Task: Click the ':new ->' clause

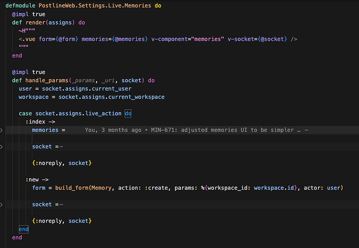Action: pos(37,179)
